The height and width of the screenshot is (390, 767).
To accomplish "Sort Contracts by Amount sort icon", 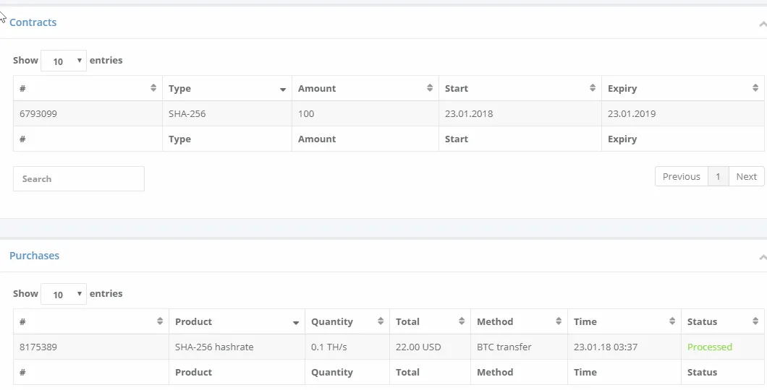I will coord(430,88).
